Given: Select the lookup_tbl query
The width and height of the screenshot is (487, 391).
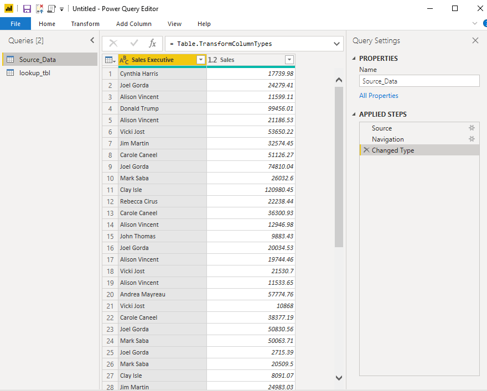Looking at the screenshot, I should tap(50, 73).
